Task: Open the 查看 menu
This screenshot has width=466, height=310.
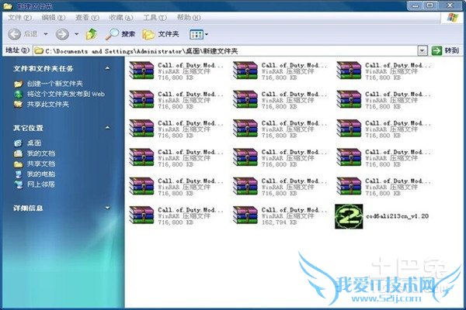Action: point(87,18)
